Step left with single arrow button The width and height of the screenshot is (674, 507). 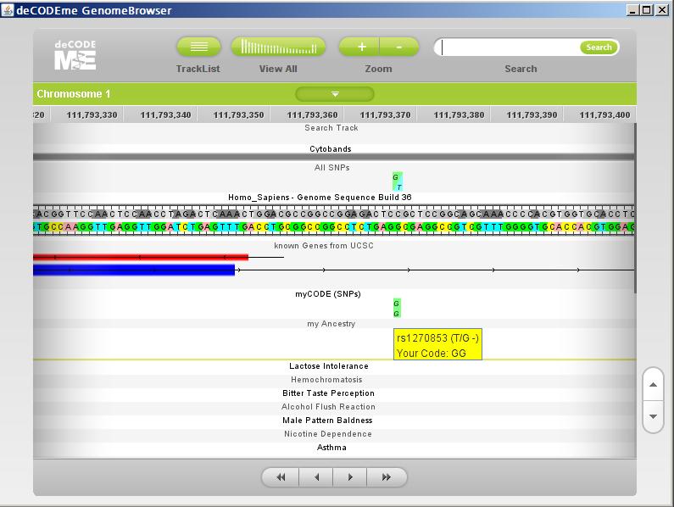pyautogui.click(x=316, y=476)
